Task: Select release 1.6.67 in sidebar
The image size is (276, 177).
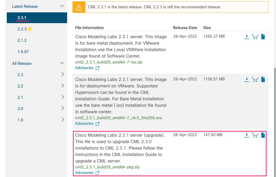Action: click(x=23, y=51)
